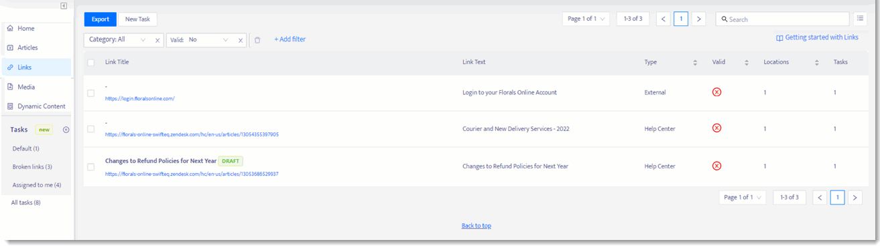Open the articles/13053686529937 URL link
The height and width of the screenshot is (246, 880).
[192, 174]
